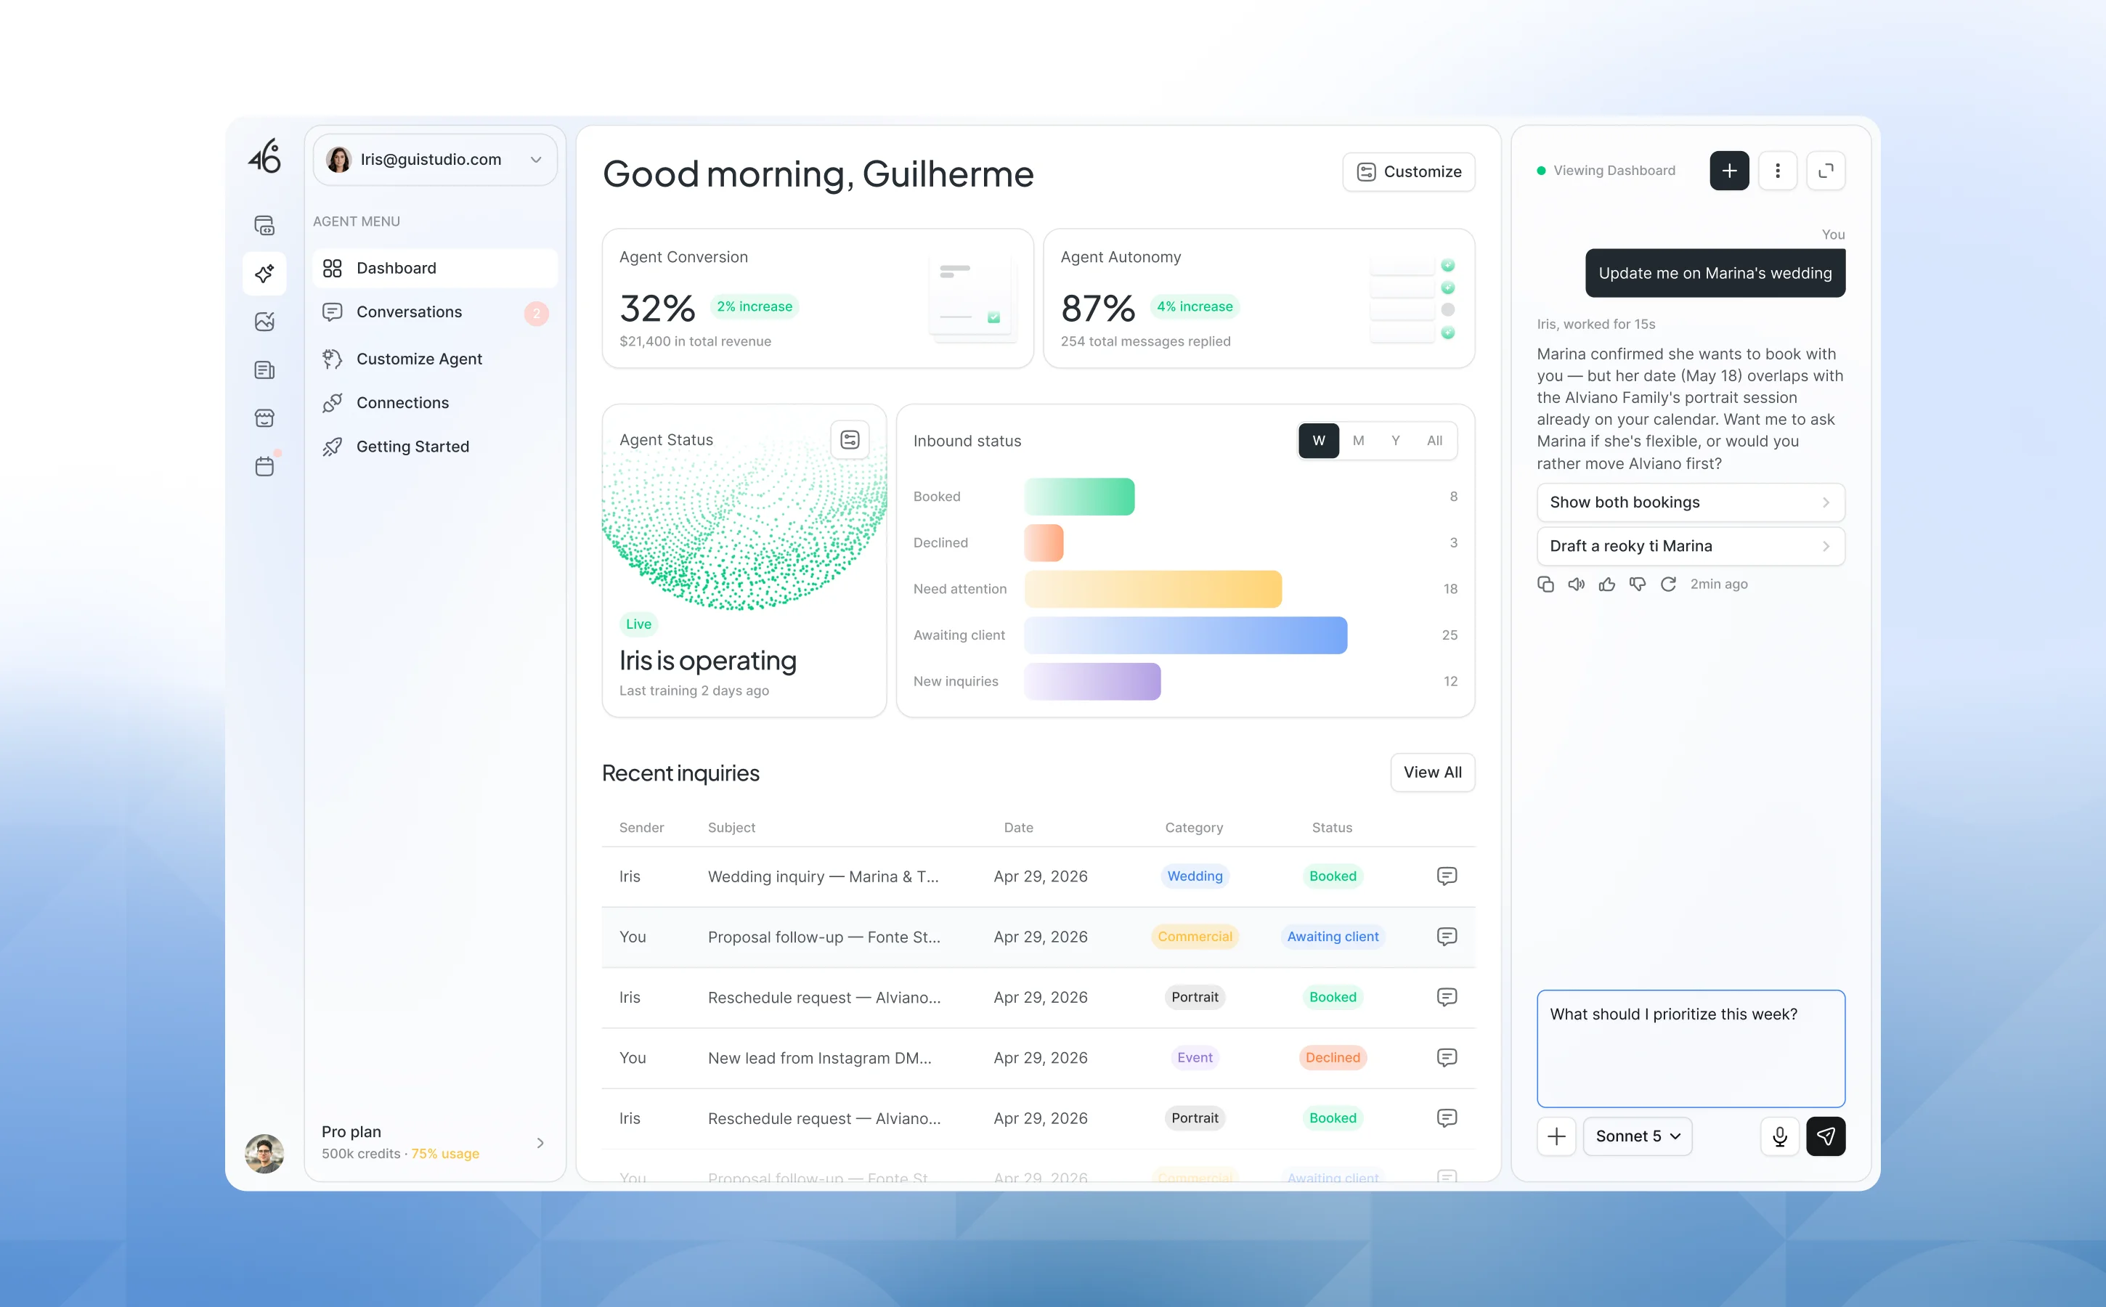Click View All recent inquiries
The width and height of the screenshot is (2106, 1307).
[1433, 773]
